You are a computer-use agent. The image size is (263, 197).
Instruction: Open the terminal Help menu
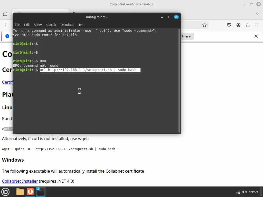tap(81, 25)
